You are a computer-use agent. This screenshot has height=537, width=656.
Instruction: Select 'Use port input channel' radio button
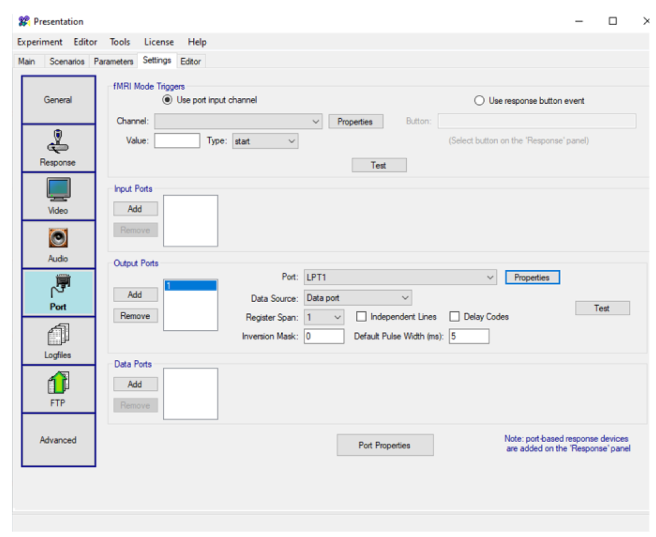tap(167, 100)
